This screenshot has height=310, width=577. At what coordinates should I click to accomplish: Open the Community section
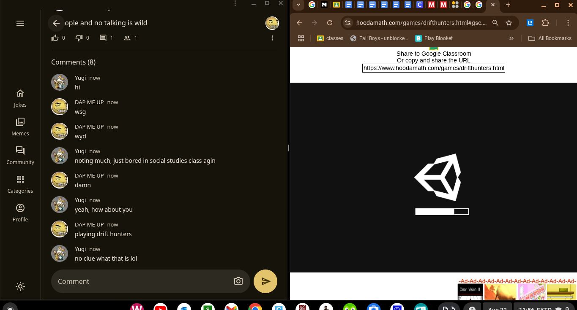[x=20, y=155]
